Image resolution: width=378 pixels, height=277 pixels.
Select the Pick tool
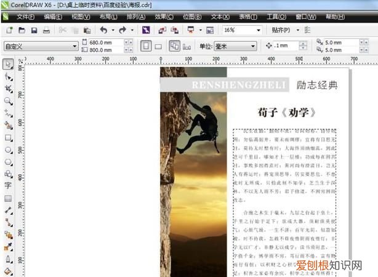tap(8, 64)
